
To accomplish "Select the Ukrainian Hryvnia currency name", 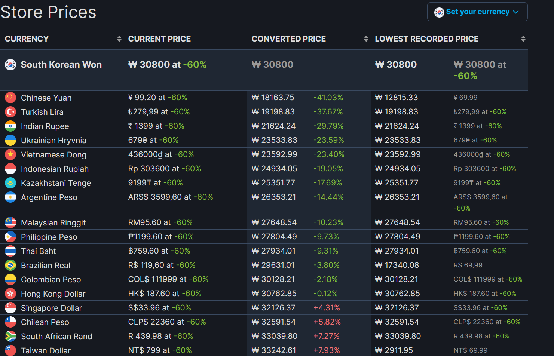I will click(x=53, y=141).
